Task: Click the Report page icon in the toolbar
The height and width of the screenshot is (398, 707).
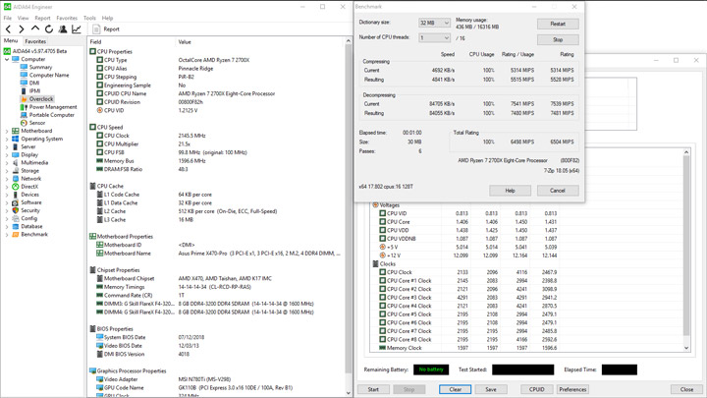Action: pyautogui.click(x=96, y=29)
